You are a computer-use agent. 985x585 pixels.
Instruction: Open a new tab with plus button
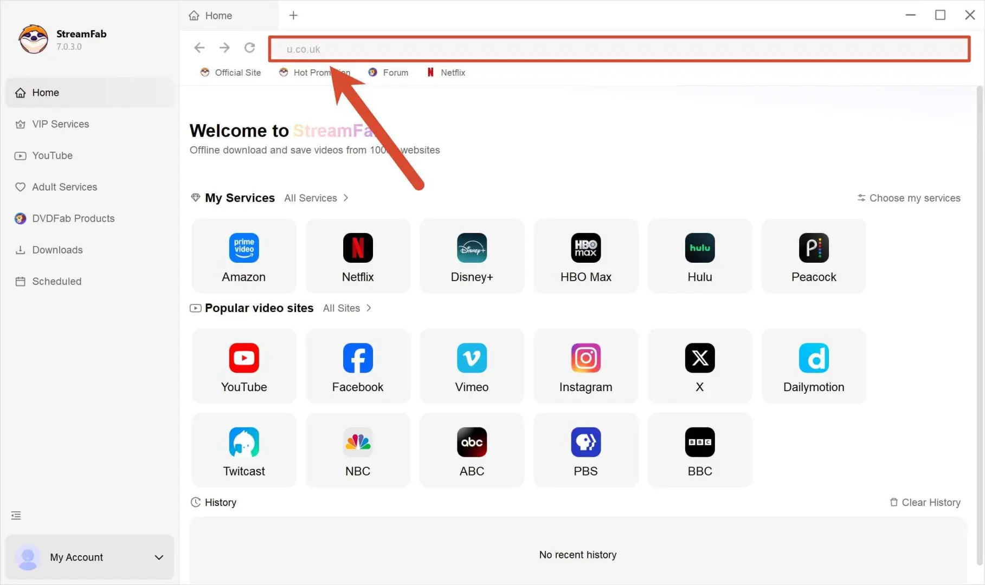pyautogui.click(x=293, y=15)
